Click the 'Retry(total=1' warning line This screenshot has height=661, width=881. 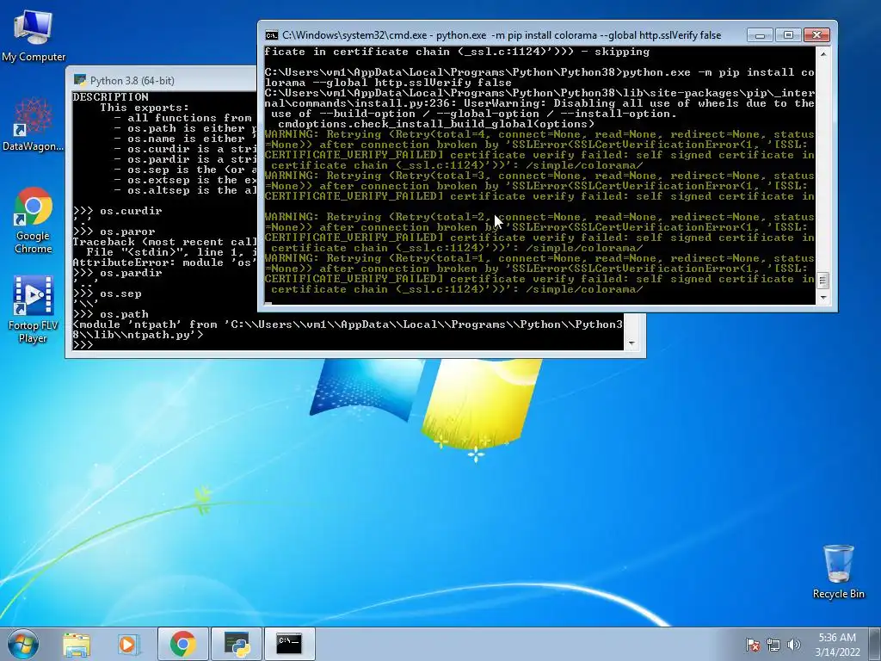(539, 258)
